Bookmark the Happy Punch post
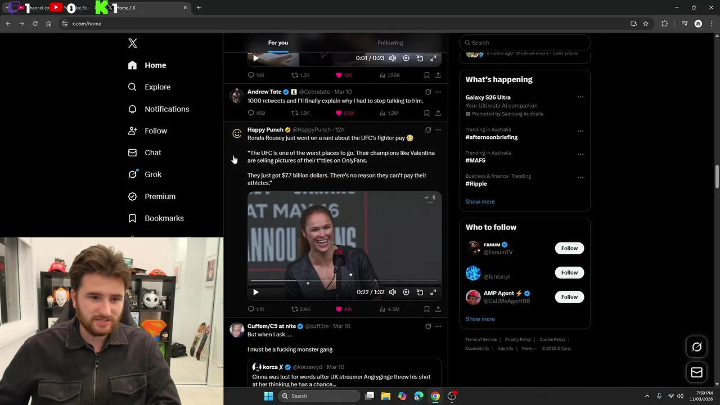The image size is (720, 405). click(x=427, y=309)
